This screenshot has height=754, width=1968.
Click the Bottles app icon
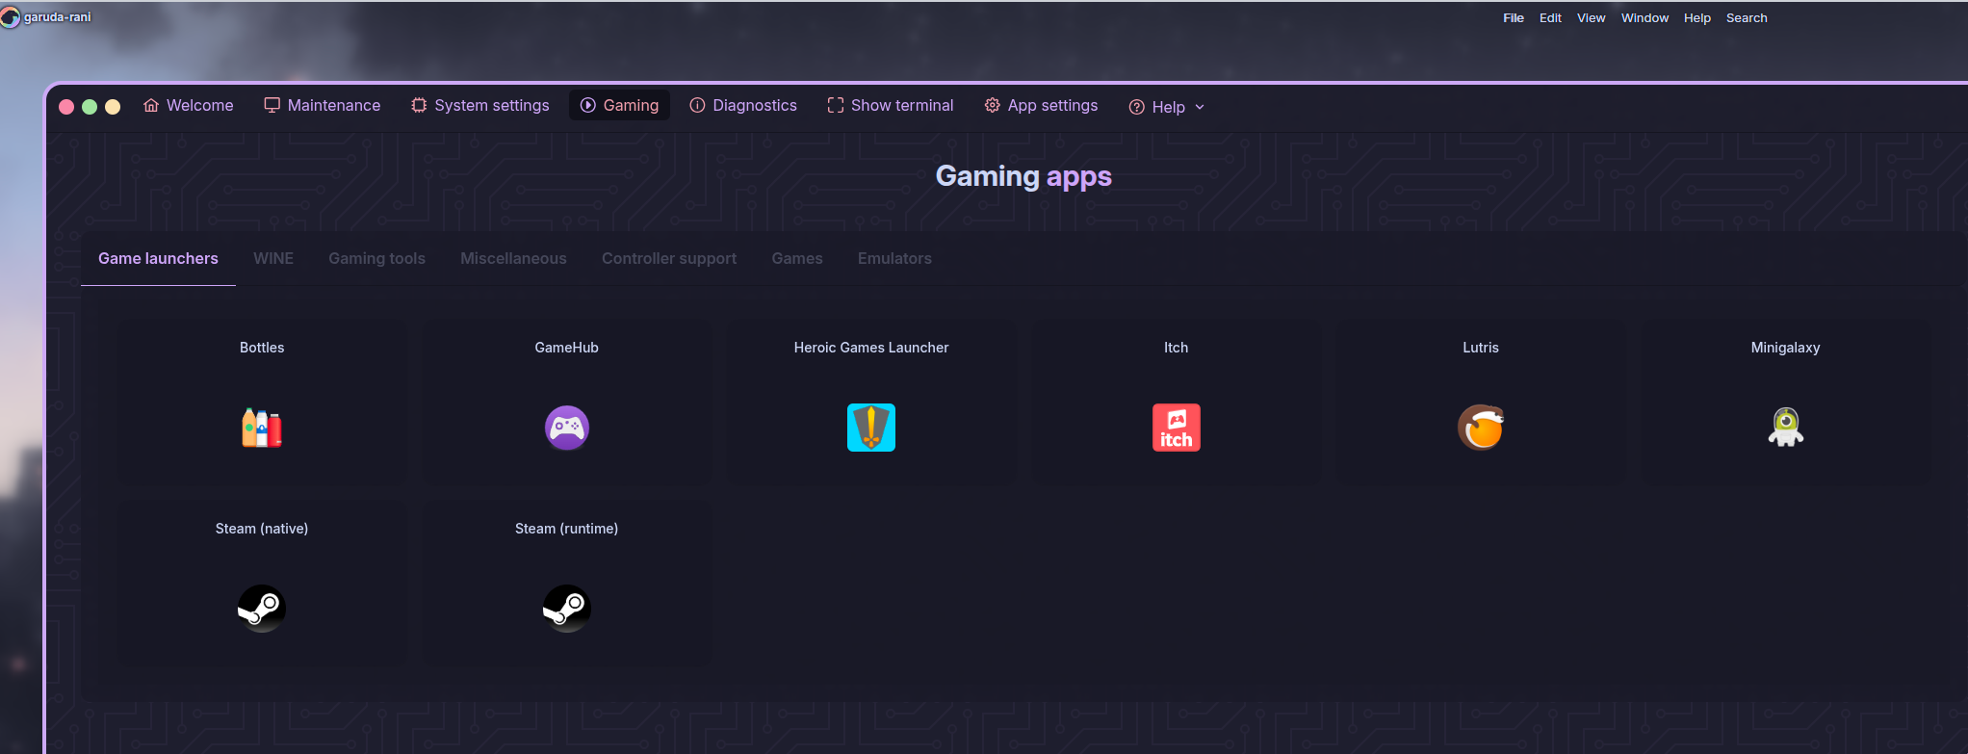262,428
